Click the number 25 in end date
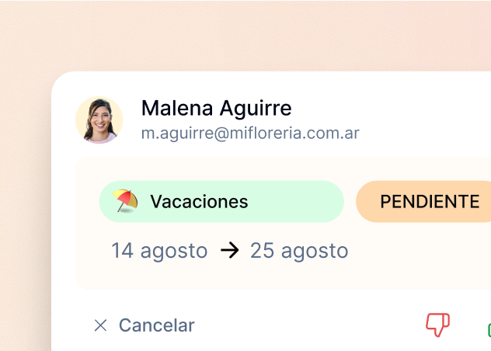This screenshot has width=491, height=351. point(262,251)
